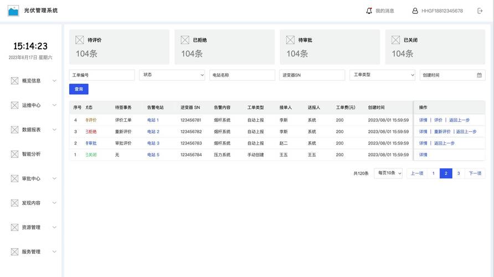The height and width of the screenshot is (277, 494).
Task: Click 压力系统 cell in the table
Action: coord(222,155)
